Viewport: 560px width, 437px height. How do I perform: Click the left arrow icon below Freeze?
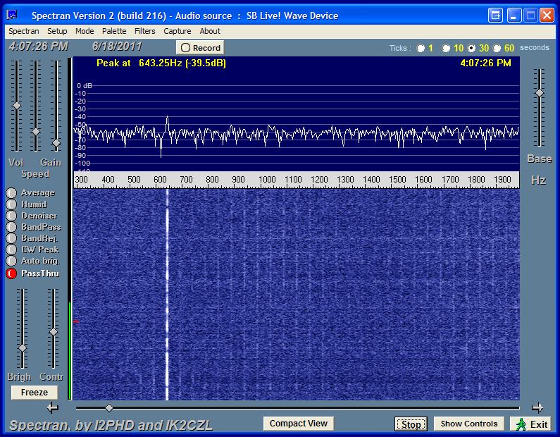pyautogui.click(x=53, y=407)
